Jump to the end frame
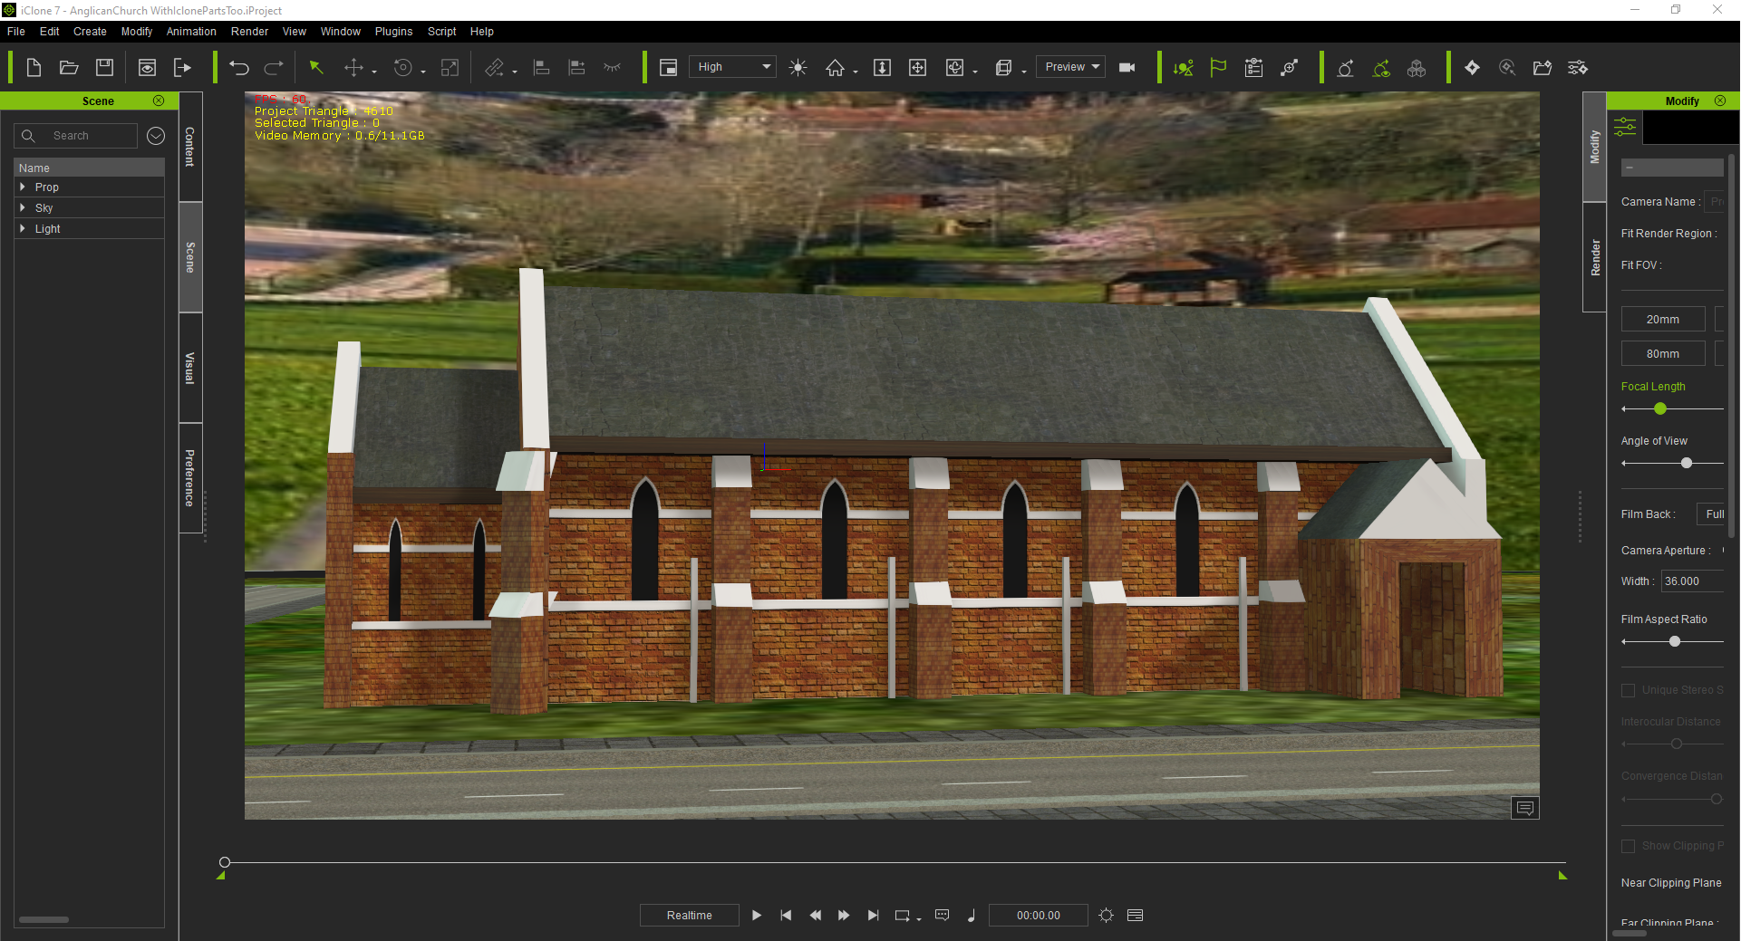 click(x=873, y=916)
